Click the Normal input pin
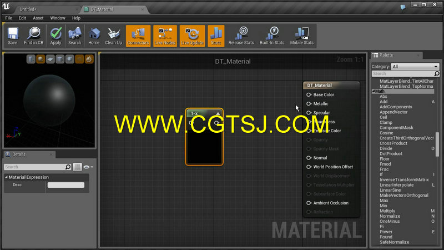444x250 pixels. pyautogui.click(x=309, y=158)
